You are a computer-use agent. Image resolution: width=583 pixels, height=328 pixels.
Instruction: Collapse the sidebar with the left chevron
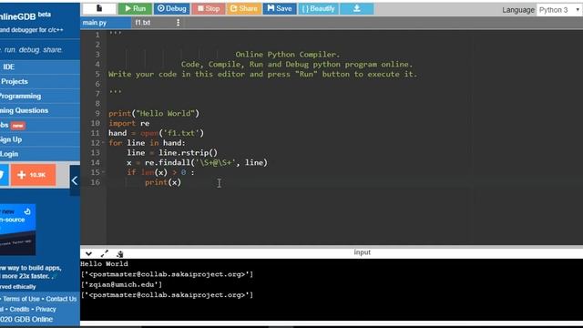coord(75,180)
